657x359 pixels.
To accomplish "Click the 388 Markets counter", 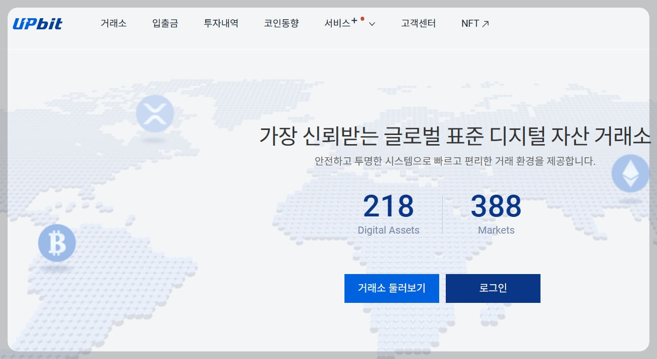I will click(496, 212).
